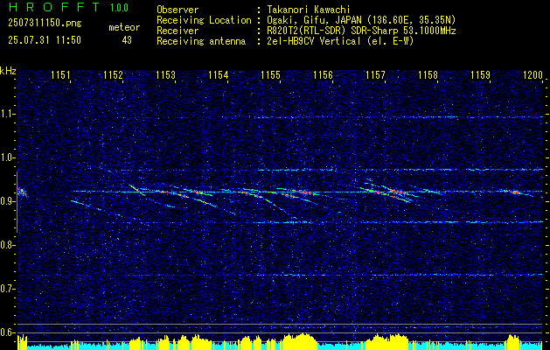The width and height of the screenshot is (550, 350).
Task: Click the Receiver label
Action: coord(178,31)
